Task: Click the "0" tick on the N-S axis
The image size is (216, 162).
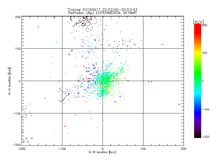Action: [20, 81]
